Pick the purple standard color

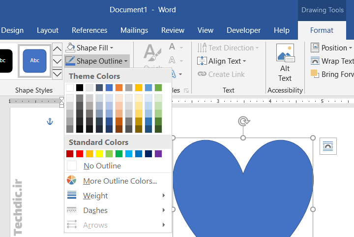pyautogui.click(x=158, y=154)
